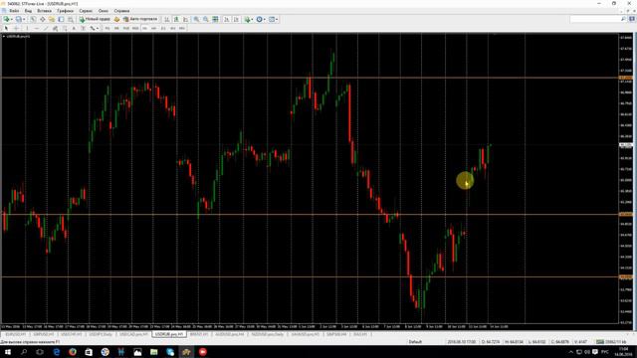The image size is (637, 358).
Task: Open the Вид menu
Action: tap(28, 11)
